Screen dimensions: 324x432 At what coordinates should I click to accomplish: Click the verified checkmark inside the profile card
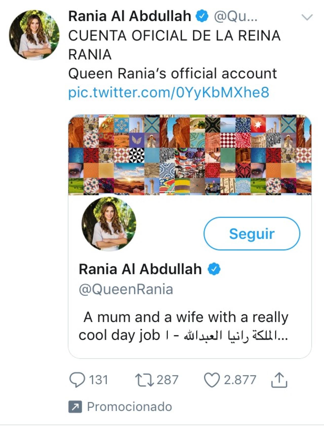click(214, 269)
